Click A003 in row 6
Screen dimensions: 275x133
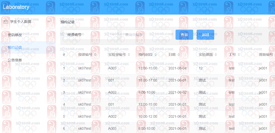pos(112,129)
